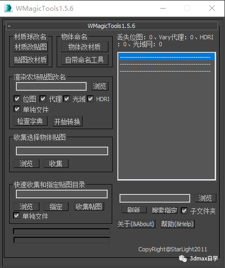The image size is (225, 268).
Task: Disable the HDRI checkbox
Action: pos(90,99)
